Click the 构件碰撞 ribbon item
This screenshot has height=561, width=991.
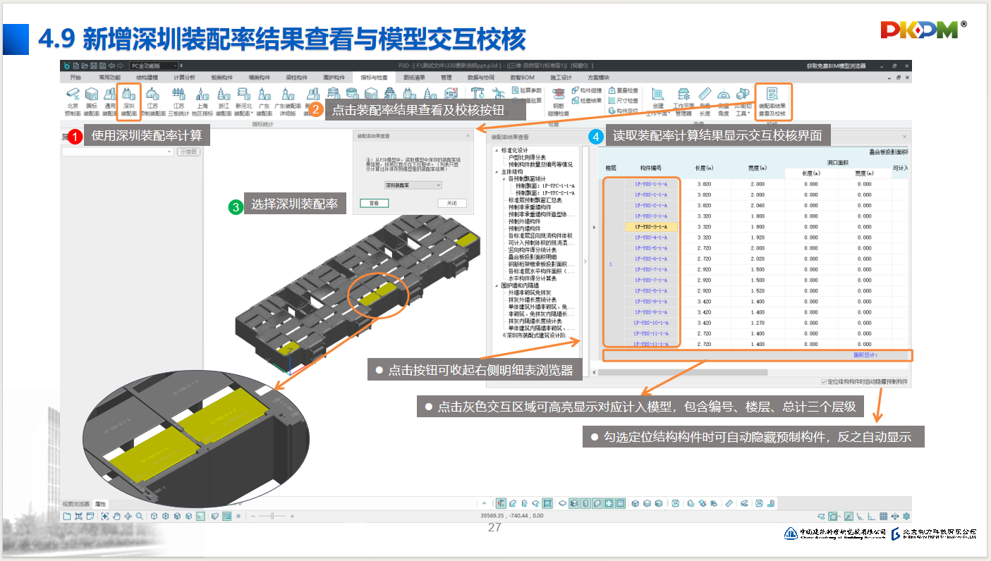[587, 91]
